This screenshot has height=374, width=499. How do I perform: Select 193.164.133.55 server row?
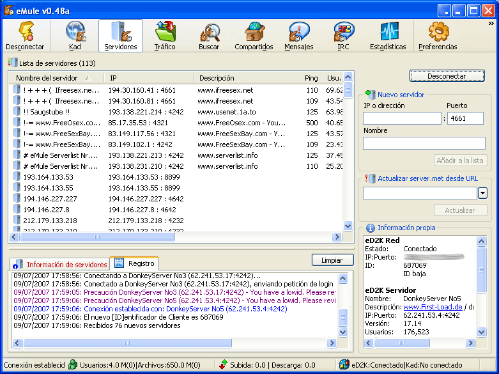coord(176,187)
